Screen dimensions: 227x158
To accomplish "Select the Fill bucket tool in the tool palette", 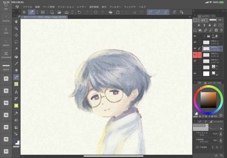I will [x=16, y=57].
